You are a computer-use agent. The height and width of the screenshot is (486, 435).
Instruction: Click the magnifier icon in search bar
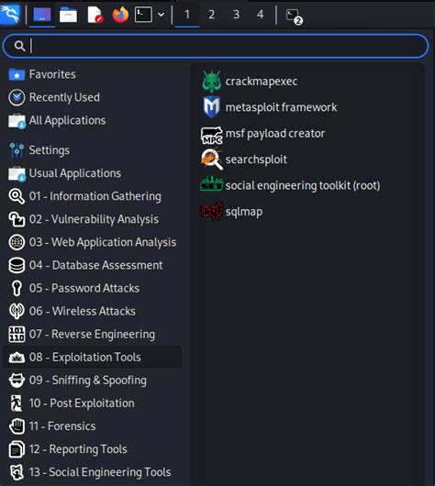coord(19,46)
